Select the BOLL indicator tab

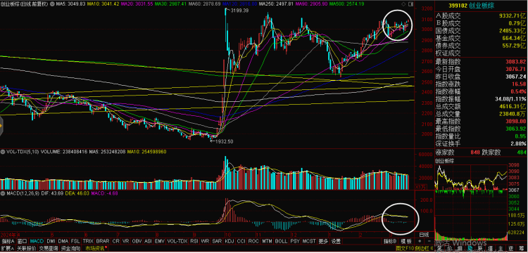point(281,241)
